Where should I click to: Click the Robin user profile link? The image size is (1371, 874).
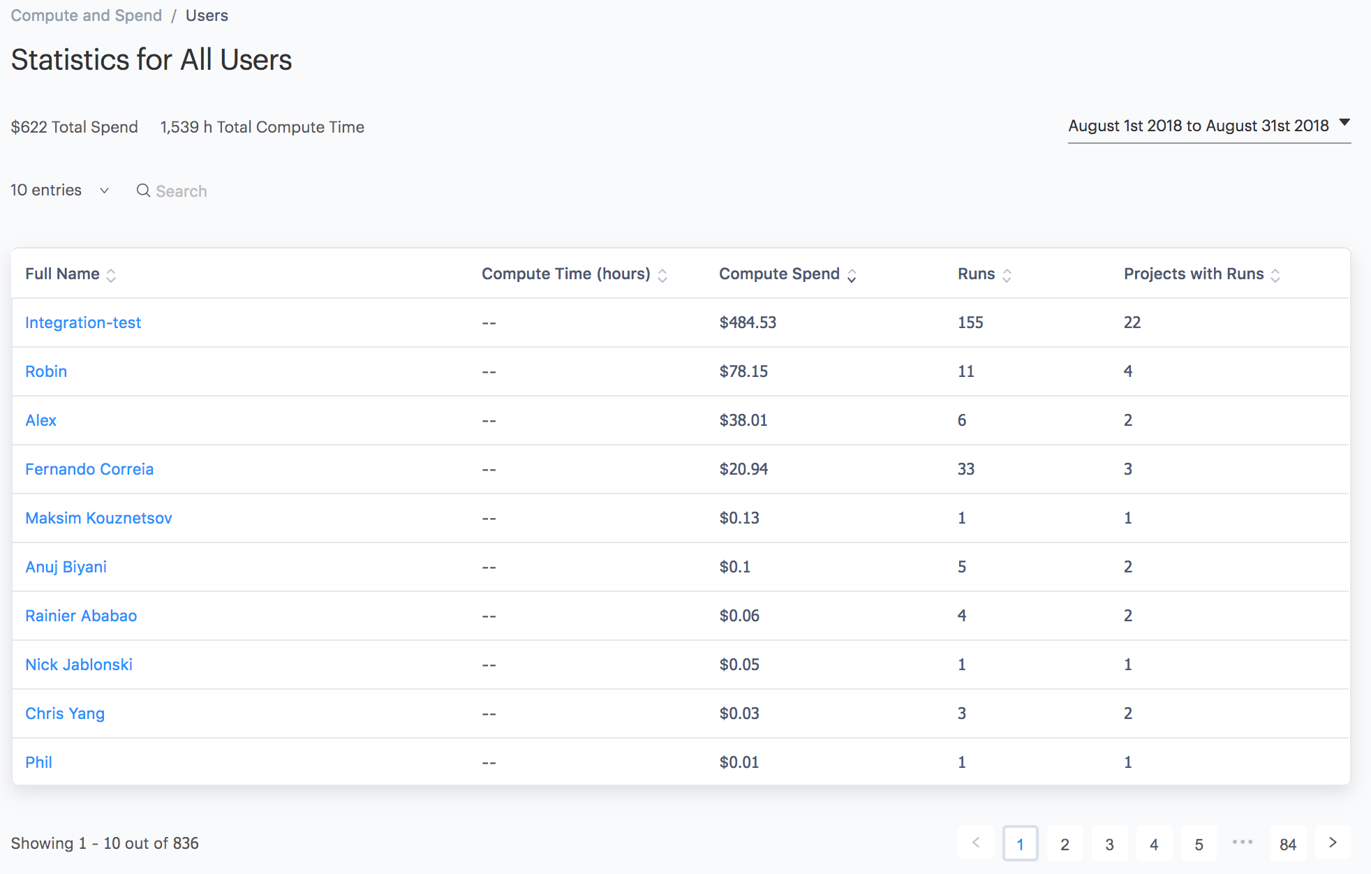[x=46, y=371]
